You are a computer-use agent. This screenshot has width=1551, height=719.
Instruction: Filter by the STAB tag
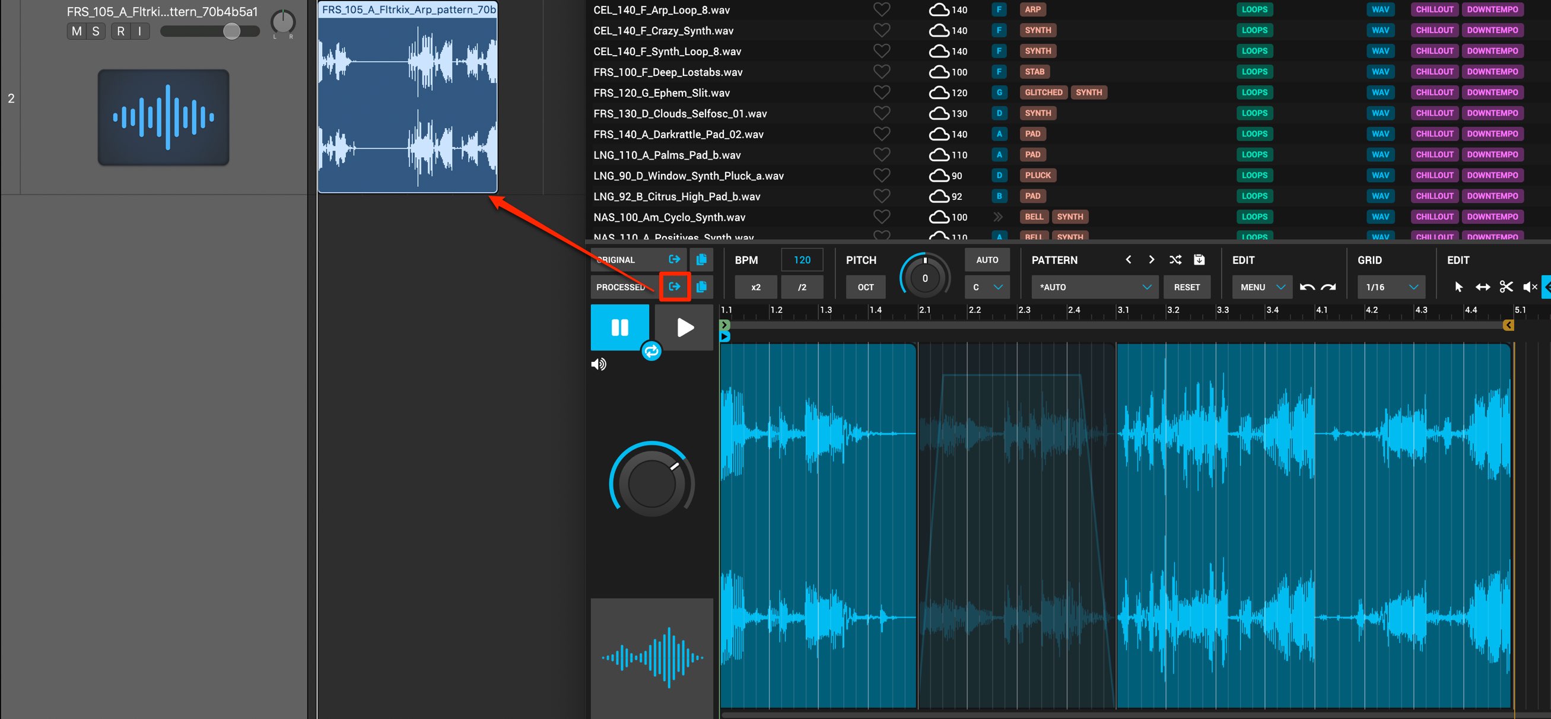point(1034,72)
